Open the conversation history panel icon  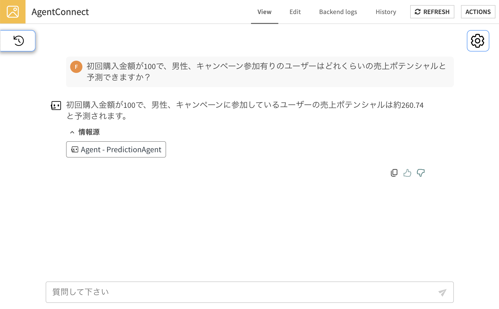coord(18,41)
